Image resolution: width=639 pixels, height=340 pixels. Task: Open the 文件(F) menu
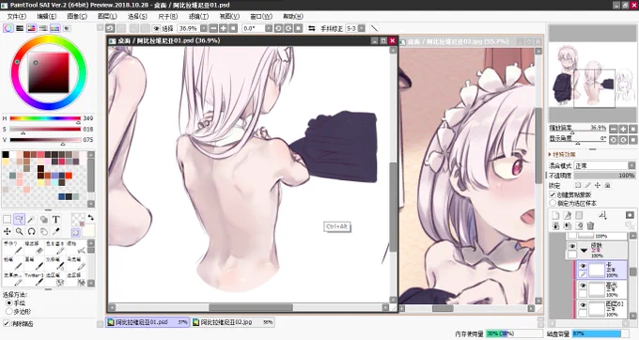point(17,16)
